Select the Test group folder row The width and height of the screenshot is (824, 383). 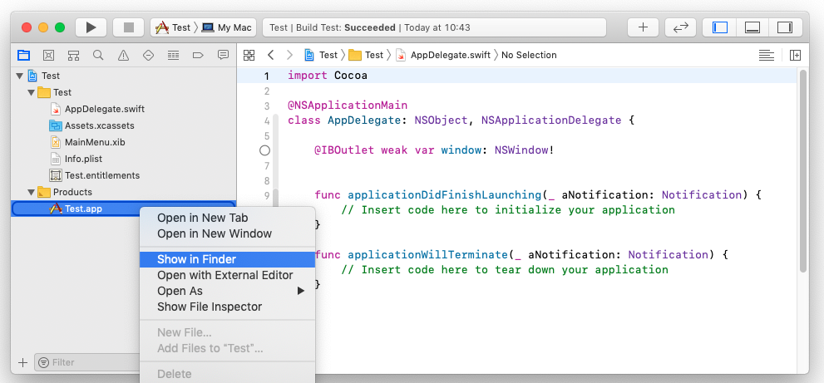coord(124,92)
